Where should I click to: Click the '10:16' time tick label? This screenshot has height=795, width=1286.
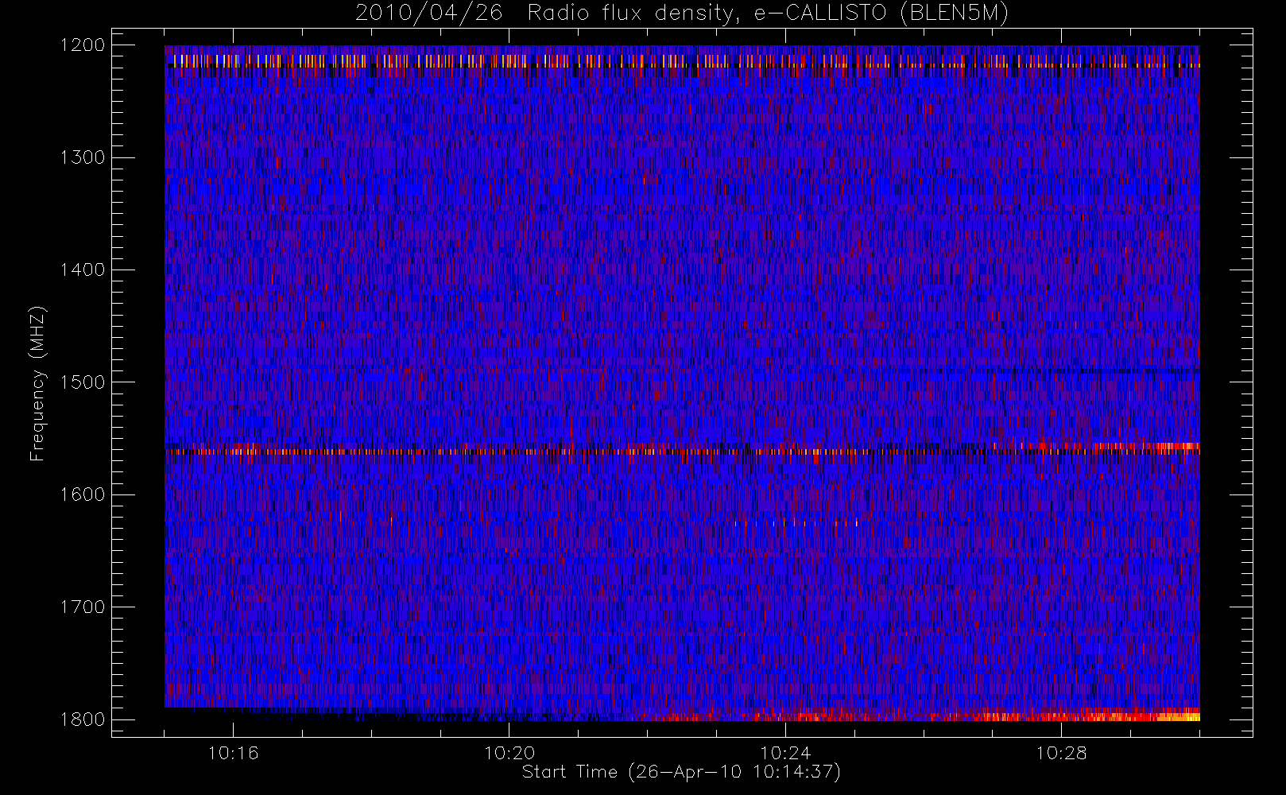(x=233, y=753)
